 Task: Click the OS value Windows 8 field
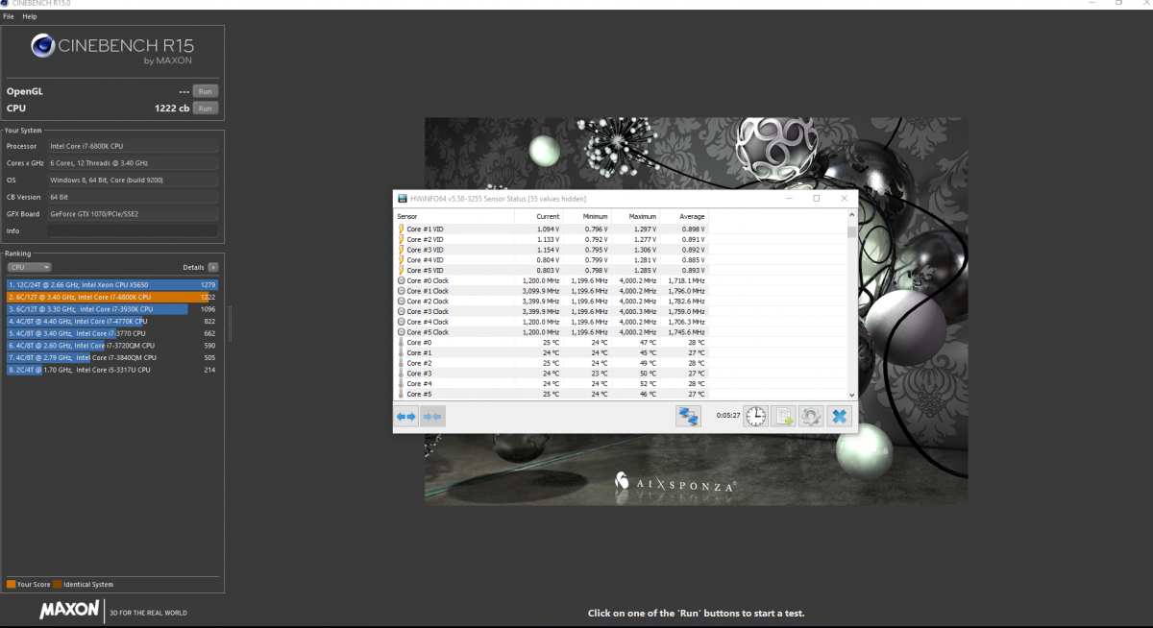point(133,181)
